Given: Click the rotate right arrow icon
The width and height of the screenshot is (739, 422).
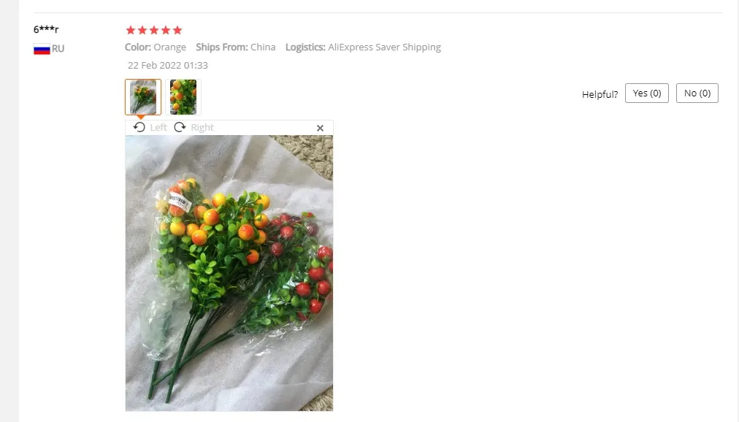Looking at the screenshot, I should click(180, 127).
